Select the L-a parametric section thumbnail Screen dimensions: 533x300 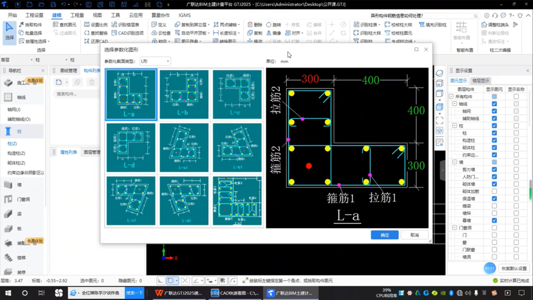pos(131,94)
